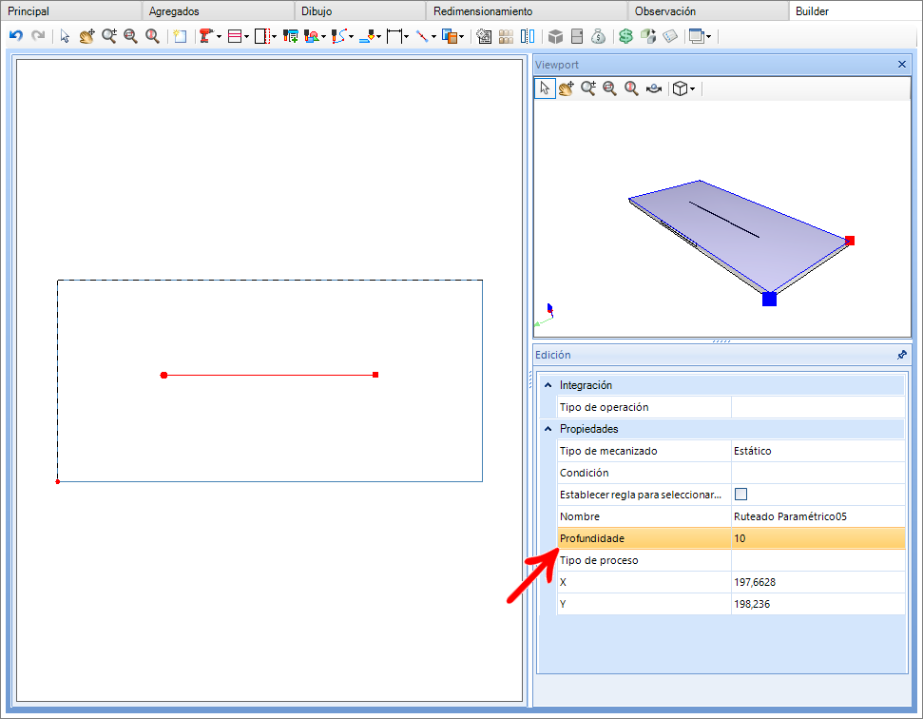The image size is (923, 719).
Task: Toggle the Establecer regla para seleccionar checkbox
Action: point(741,494)
